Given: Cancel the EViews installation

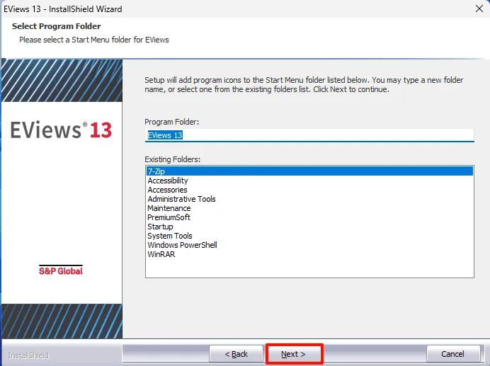Looking at the screenshot, I should click(x=453, y=354).
